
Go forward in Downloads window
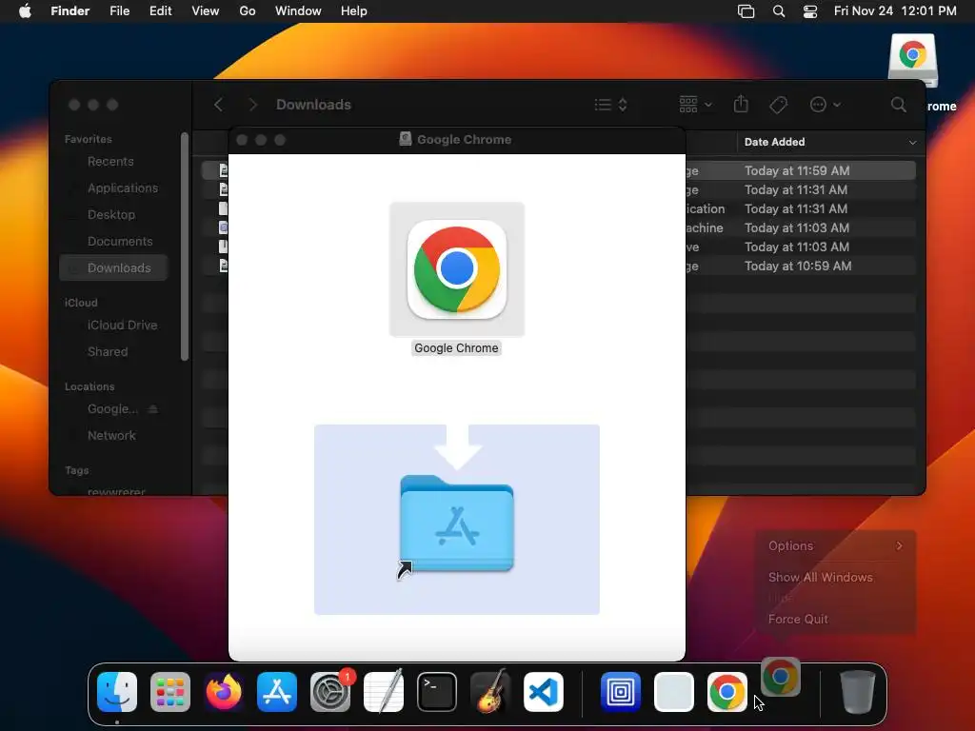click(252, 105)
